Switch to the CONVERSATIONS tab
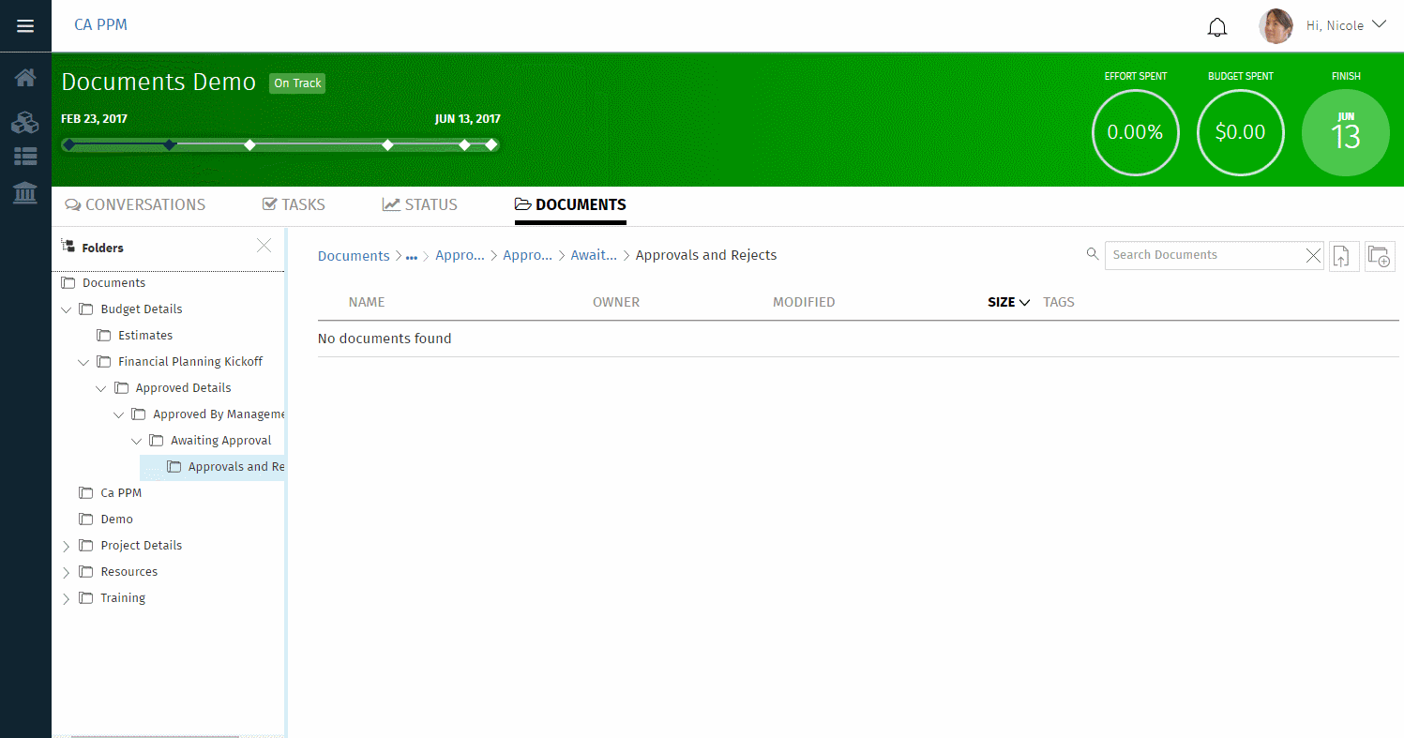Viewport: 1404px width, 738px height. tap(135, 204)
